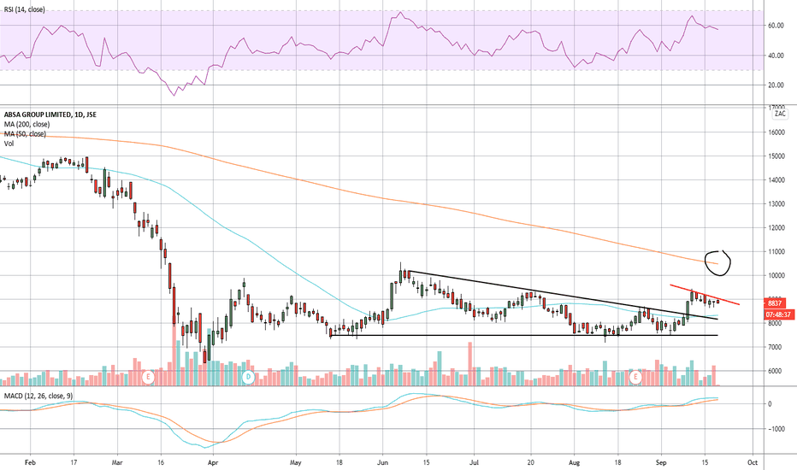Viewport: 797px width, 470px height.
Task: Select the tall red volume bar in late June
Action: (470, 364)
